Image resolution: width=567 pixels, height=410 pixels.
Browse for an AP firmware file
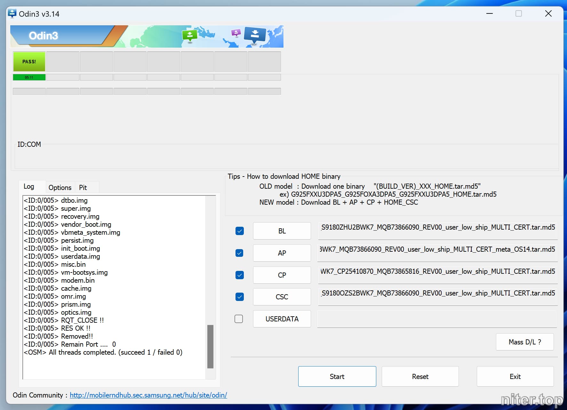coord(282,253)
